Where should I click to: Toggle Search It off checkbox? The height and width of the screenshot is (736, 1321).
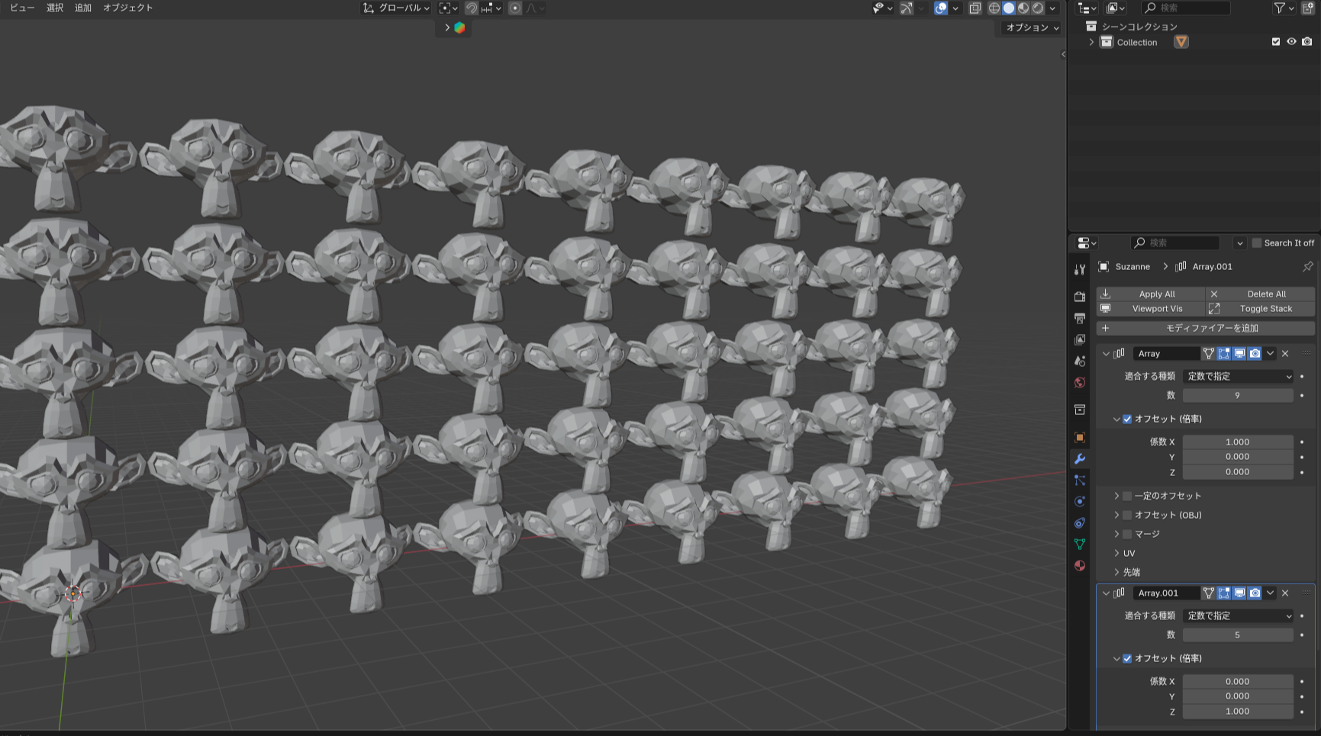[x=1257, y=243]
